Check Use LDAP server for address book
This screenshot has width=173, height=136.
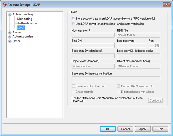[x=73, y=24]
